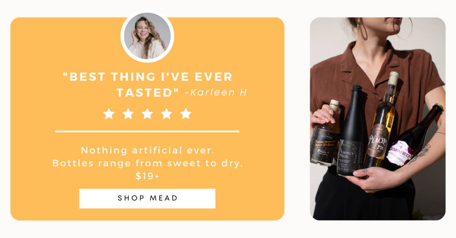
Task: Select the black Viking's Blood bottle
Action: coord(351,130)
